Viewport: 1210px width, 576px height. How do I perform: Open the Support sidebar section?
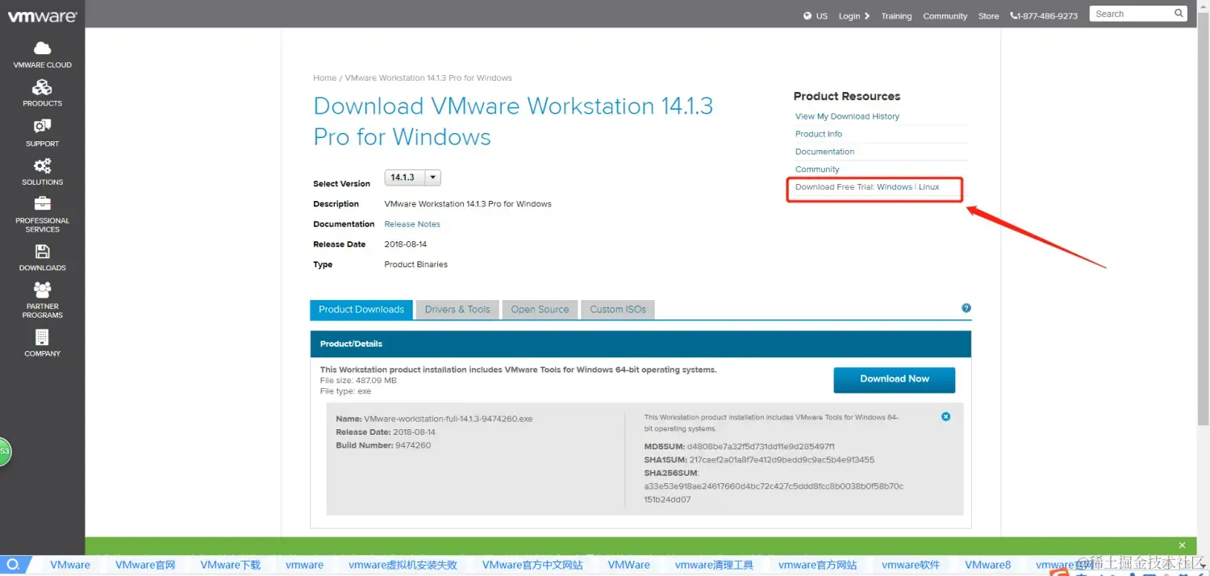(x=42, y=133)
